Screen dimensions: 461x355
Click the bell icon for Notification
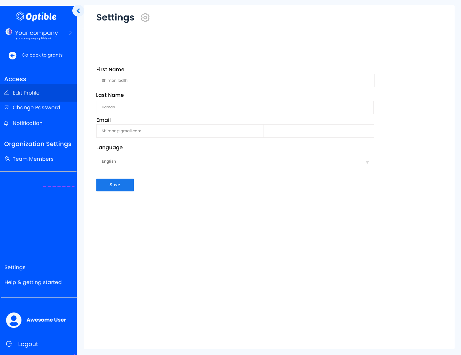tap(6, 123)
